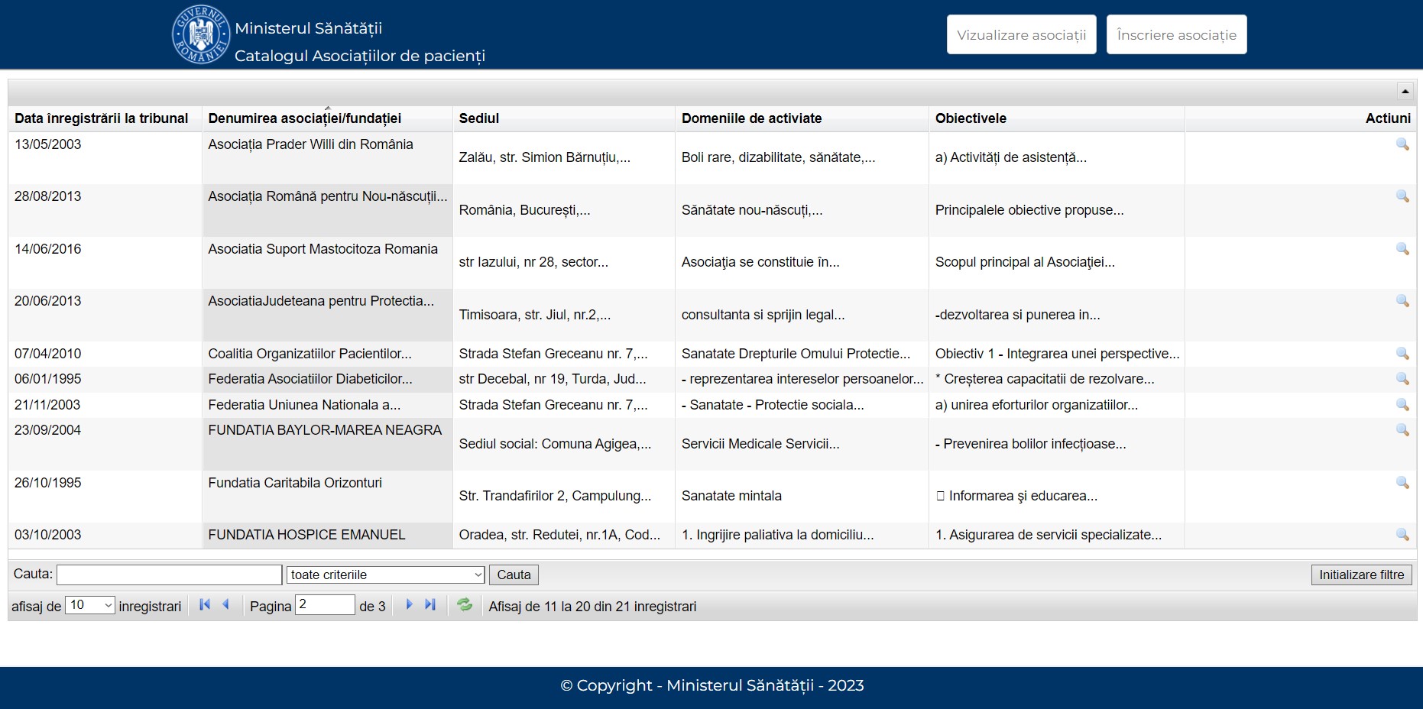
Task: View details of Fundatia Caritabila Orizonturi
Action: 1402,483
